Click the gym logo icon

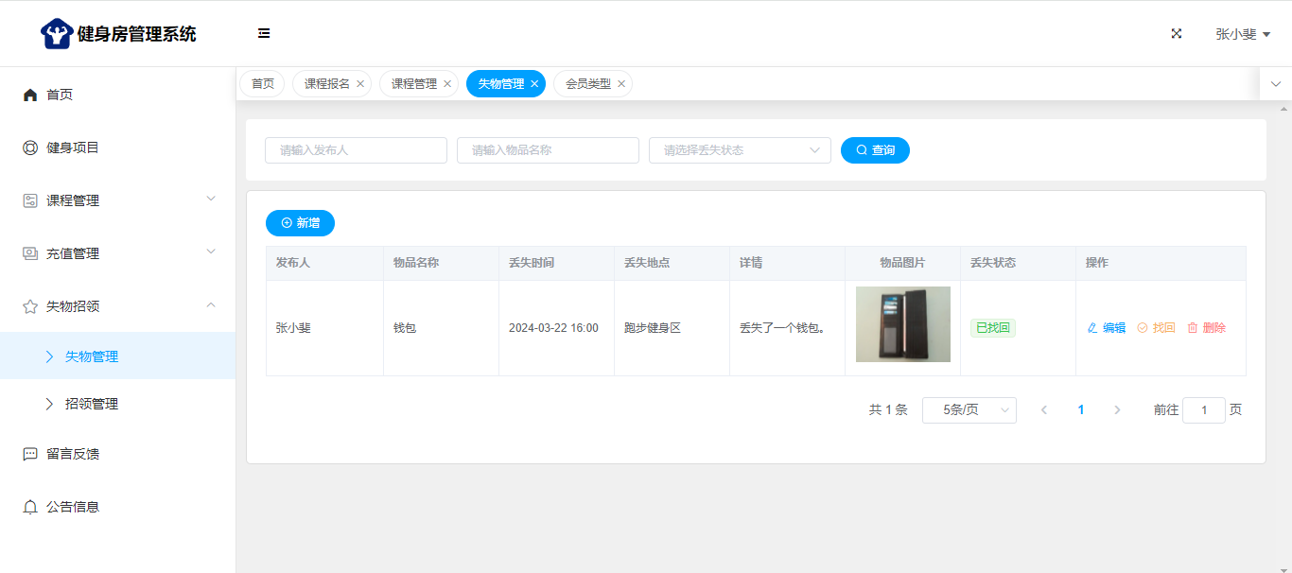(56, 34)
